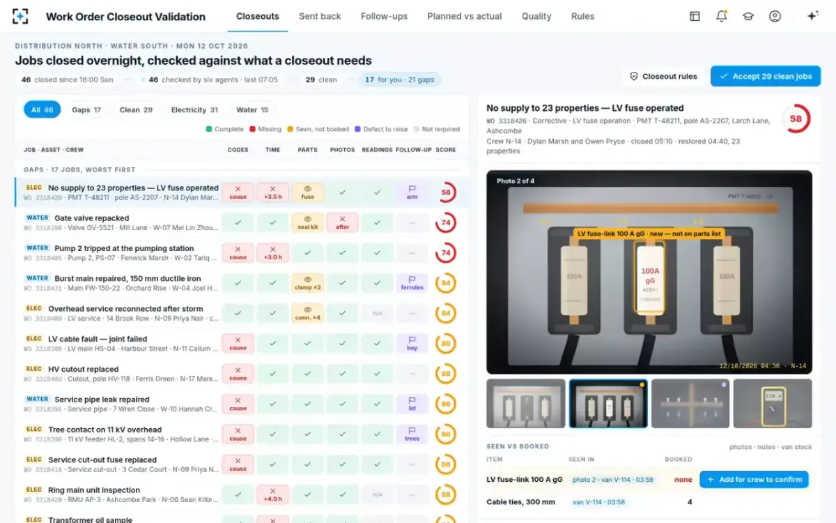Select 'Service pipe leak repaired' row

tap(241, 404)
